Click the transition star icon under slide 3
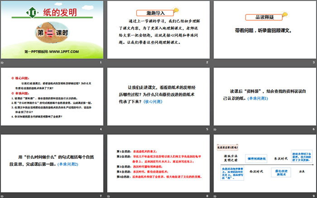 point(215,62)
